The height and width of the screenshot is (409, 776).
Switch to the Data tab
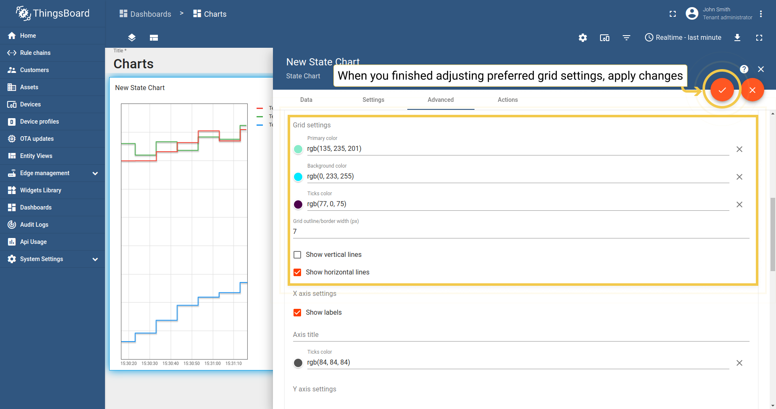point(306,100)
